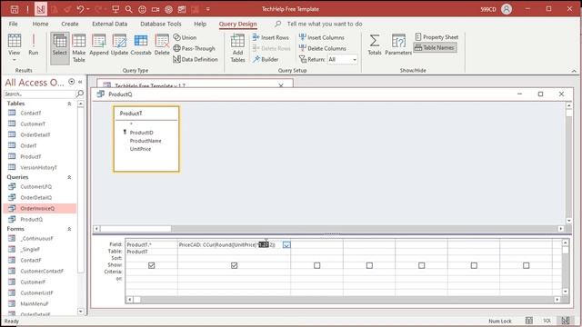Open the Return value dropdown
The image size is (582, 327).
pyautogui.click(x=355, y=59)
